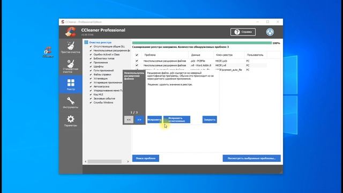Viewport: 343px width, 193px height.
Task: Select the HKCR\.xll registry key cell
Action: 221,65
